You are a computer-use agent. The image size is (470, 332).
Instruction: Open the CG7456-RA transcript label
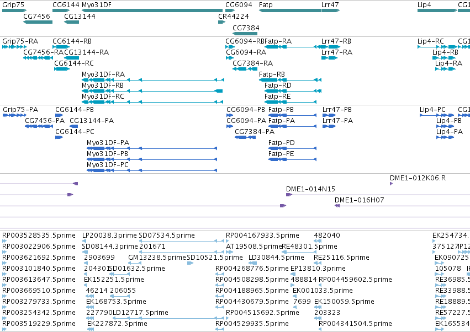(x=43, y=52)
